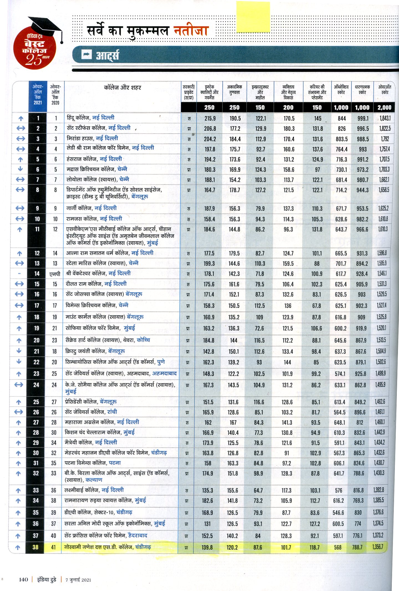The width and height of the screenshot is (399, 591).
Task: Click the title सर्वे का मुकम्मल नतीजा
Action: coord(148,30)
